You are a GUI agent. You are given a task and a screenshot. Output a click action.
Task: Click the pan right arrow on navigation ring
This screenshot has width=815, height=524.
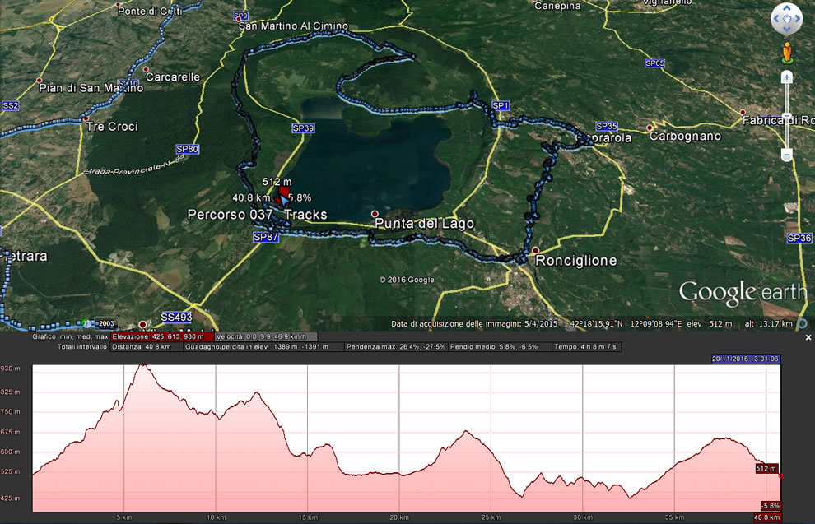pos(797,18)
